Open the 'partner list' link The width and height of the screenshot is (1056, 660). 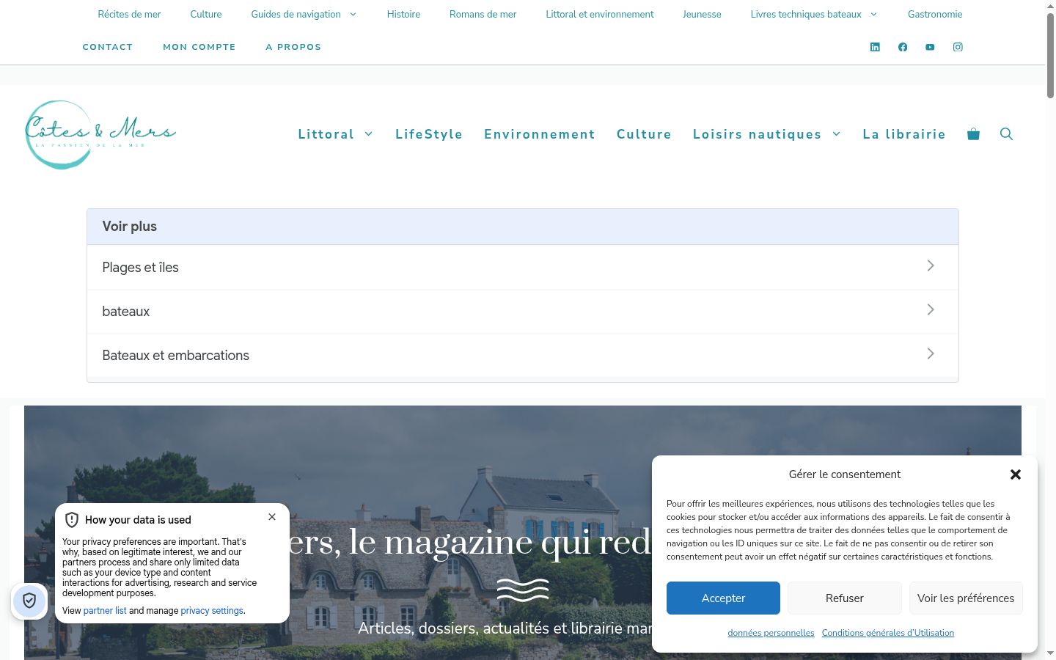coord(105,611)
